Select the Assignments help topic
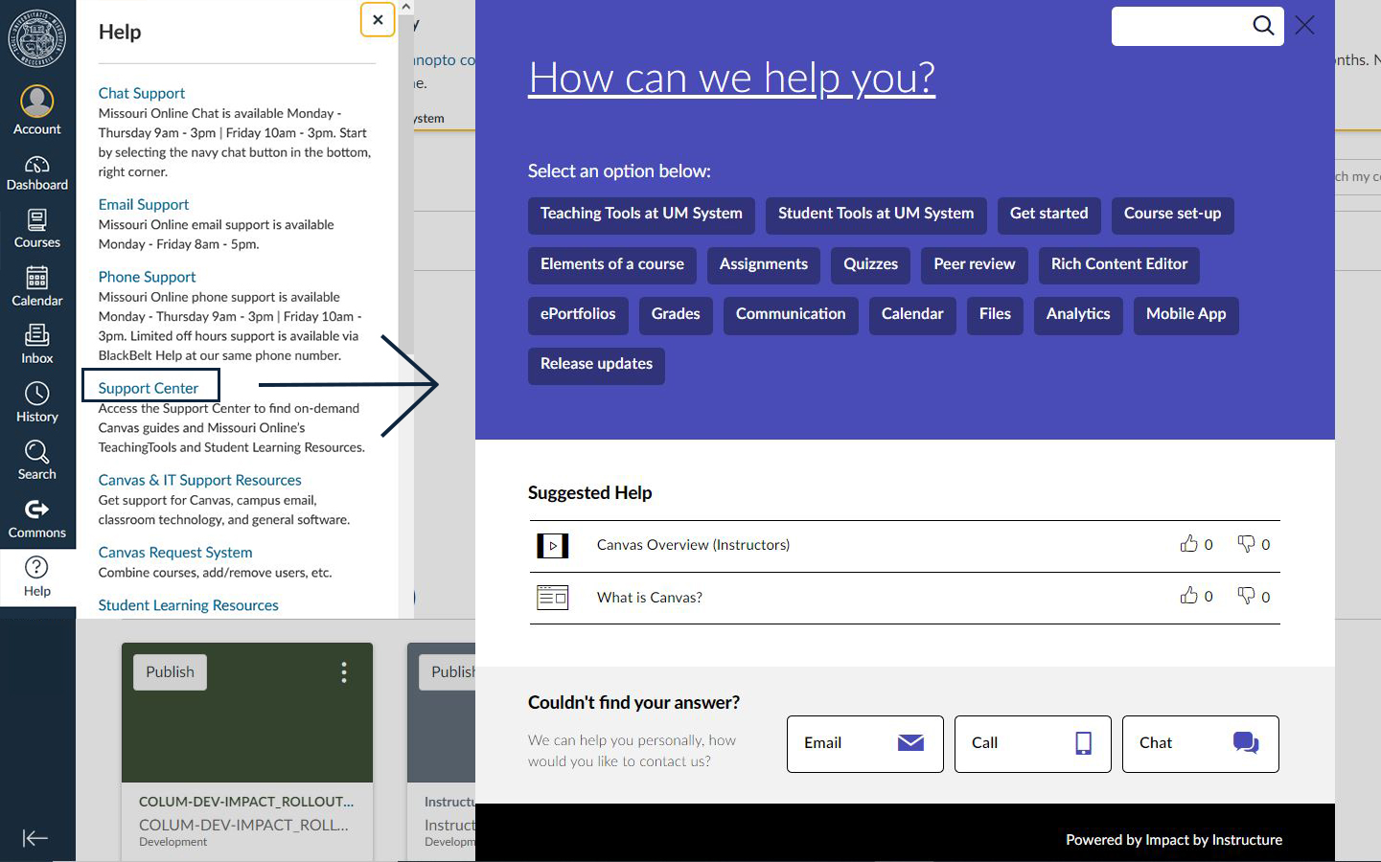The image size is (1381, 862). pyautogui.click(x=764, y=265)
